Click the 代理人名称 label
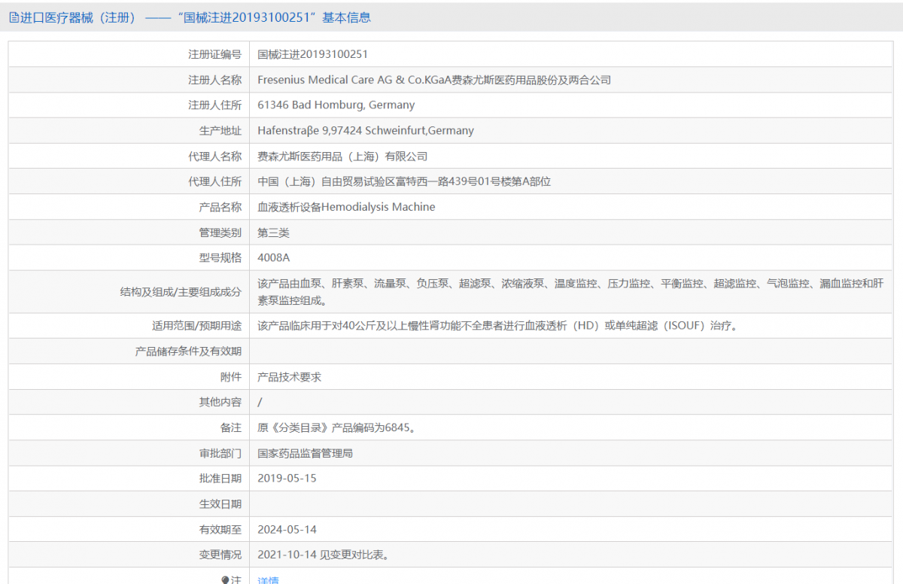This screenshot has width=903, height=584. point(214,157)
